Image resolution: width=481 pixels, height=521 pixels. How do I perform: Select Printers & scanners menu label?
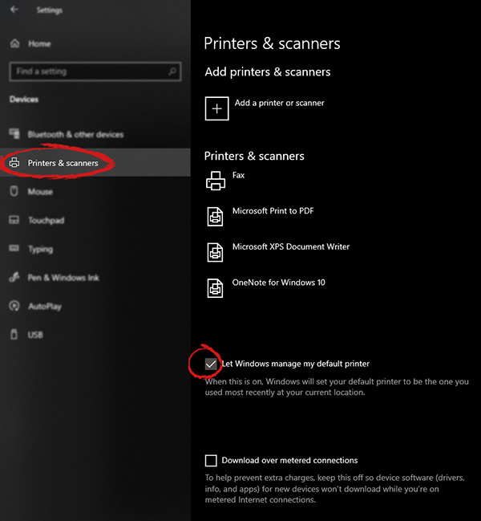point(63,163)
